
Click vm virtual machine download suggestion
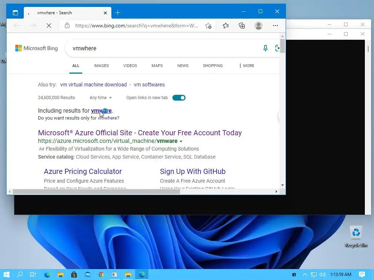93,85
